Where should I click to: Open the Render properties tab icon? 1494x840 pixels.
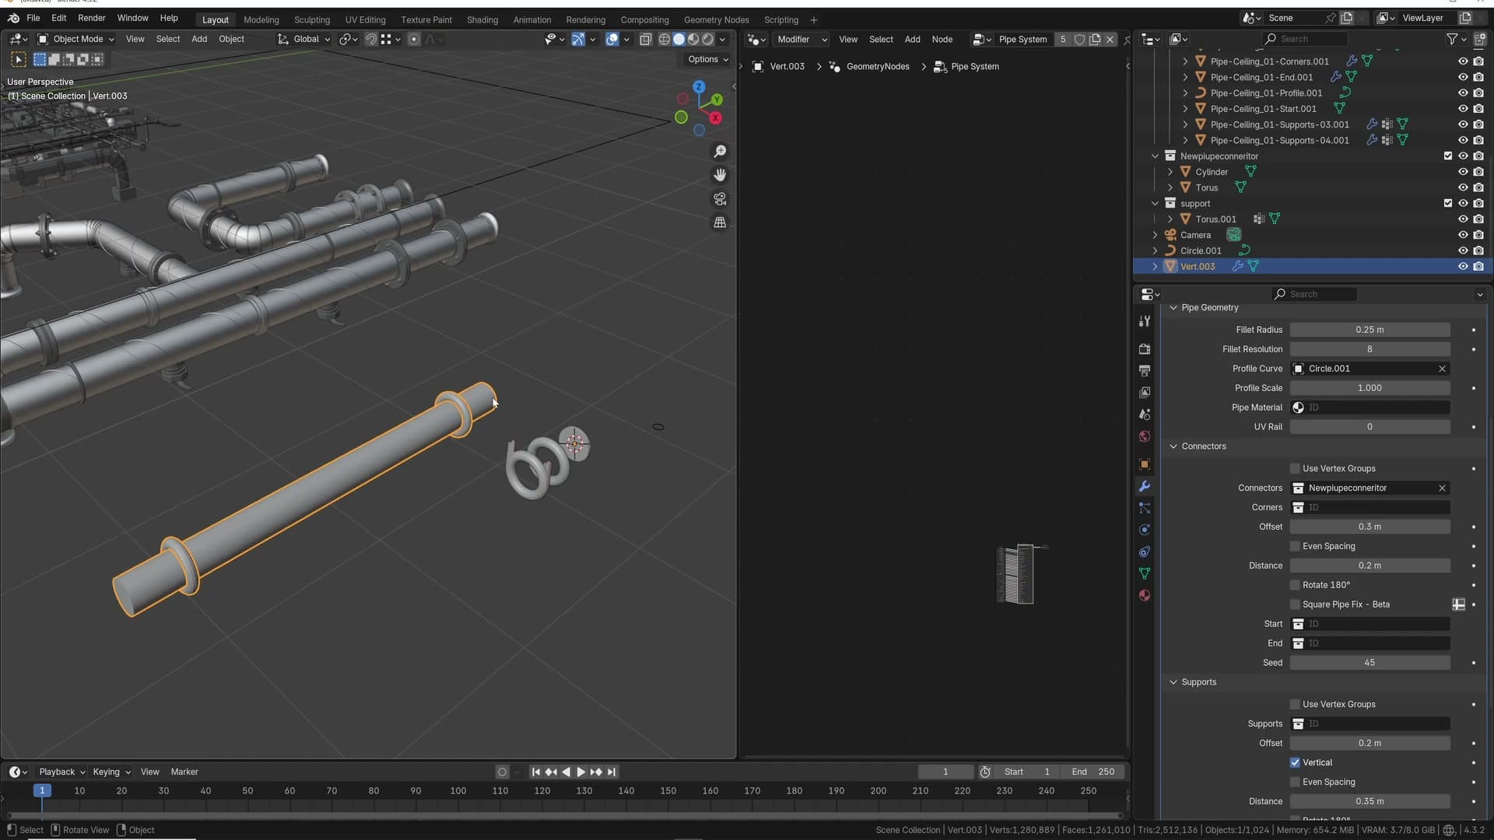click(1145, 349)
